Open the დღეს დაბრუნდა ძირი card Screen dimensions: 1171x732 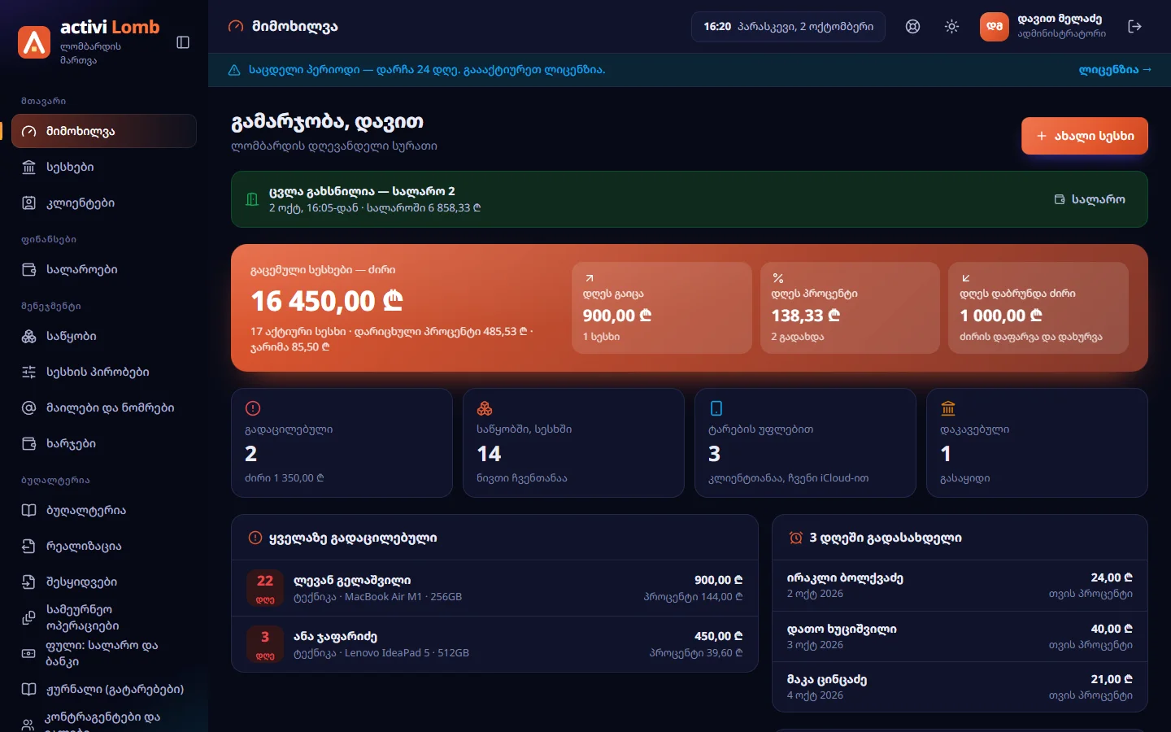(1038, 307)
